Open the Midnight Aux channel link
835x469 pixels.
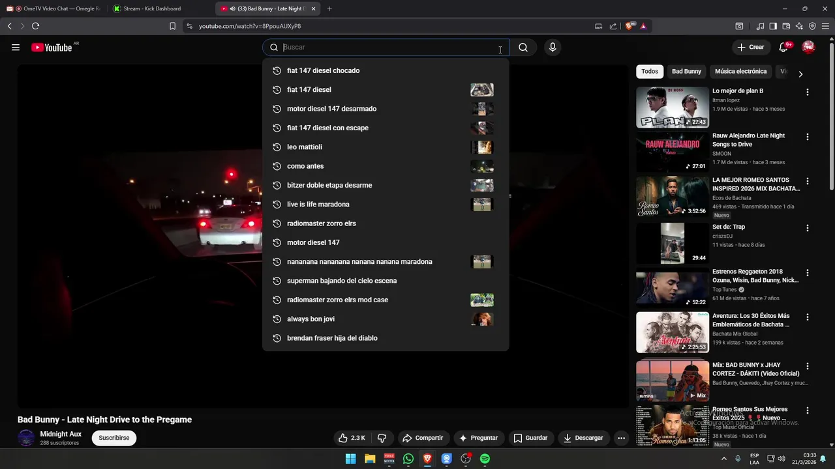point(61,434)
